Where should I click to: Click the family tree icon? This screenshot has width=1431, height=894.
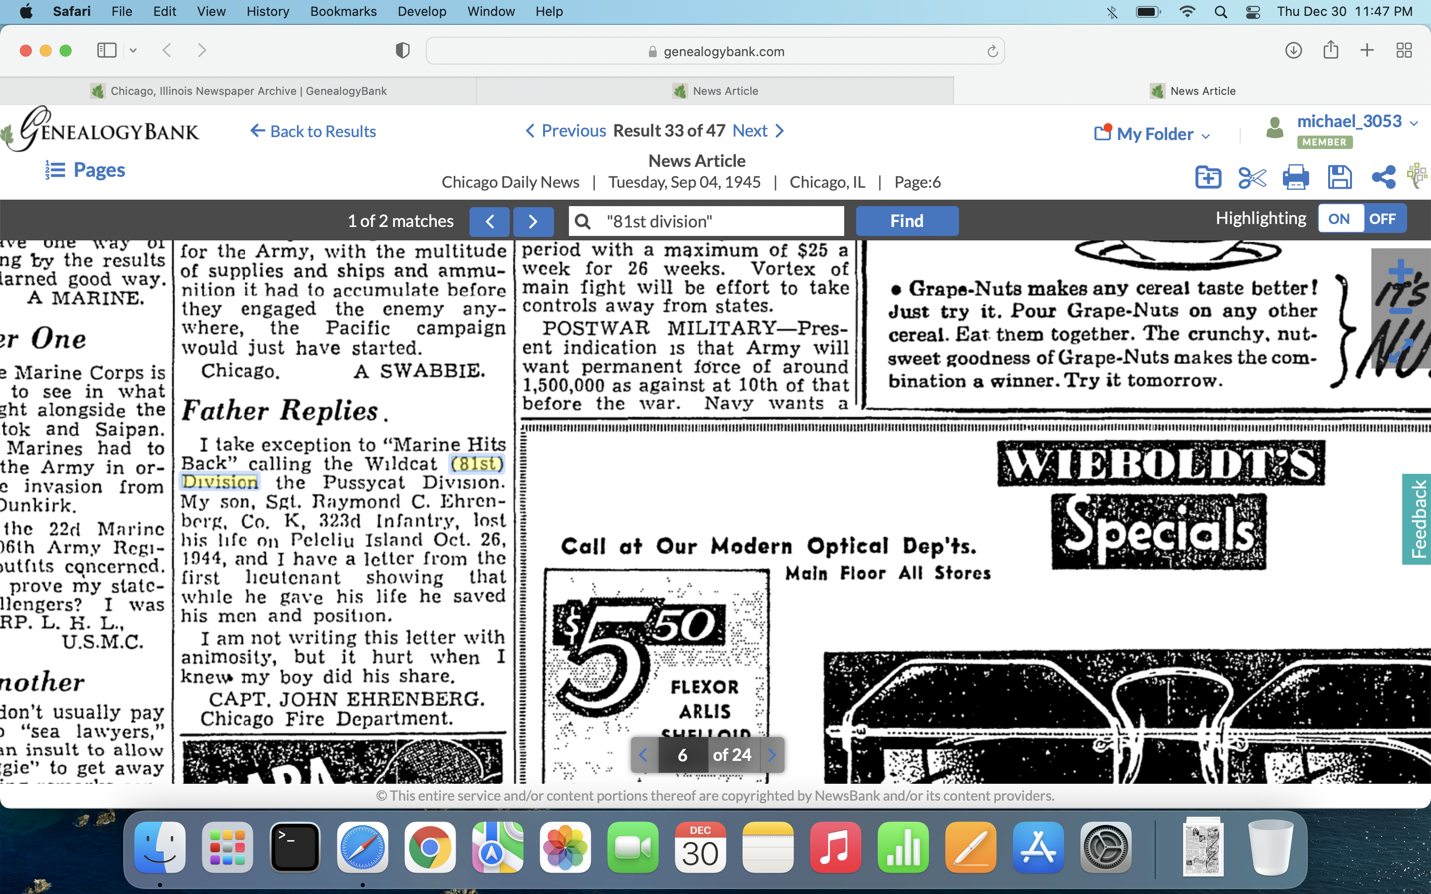click(x=1418, y=176)
